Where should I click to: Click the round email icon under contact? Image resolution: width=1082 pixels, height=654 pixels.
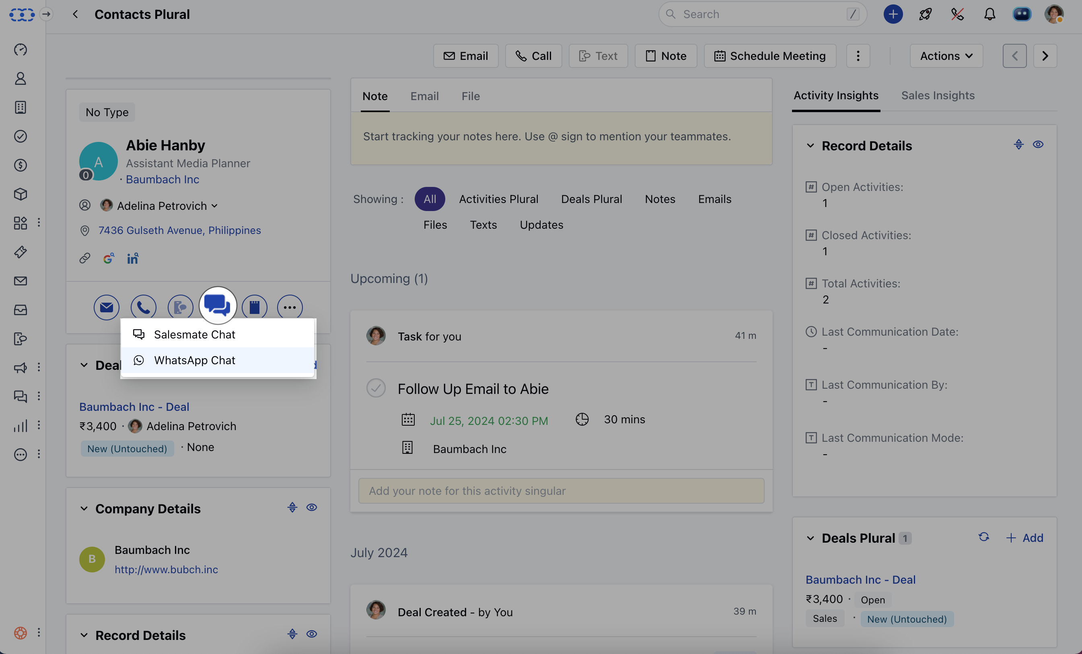tap(106, 307)
